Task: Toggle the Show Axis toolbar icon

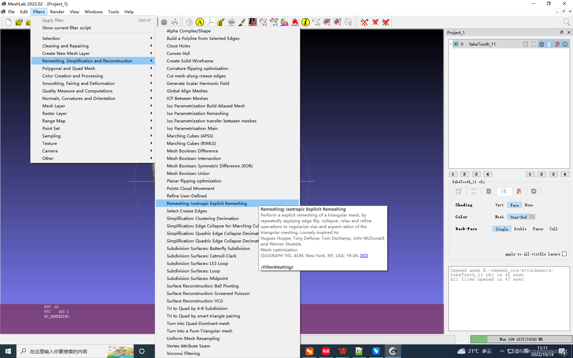Action: point(175,22)
